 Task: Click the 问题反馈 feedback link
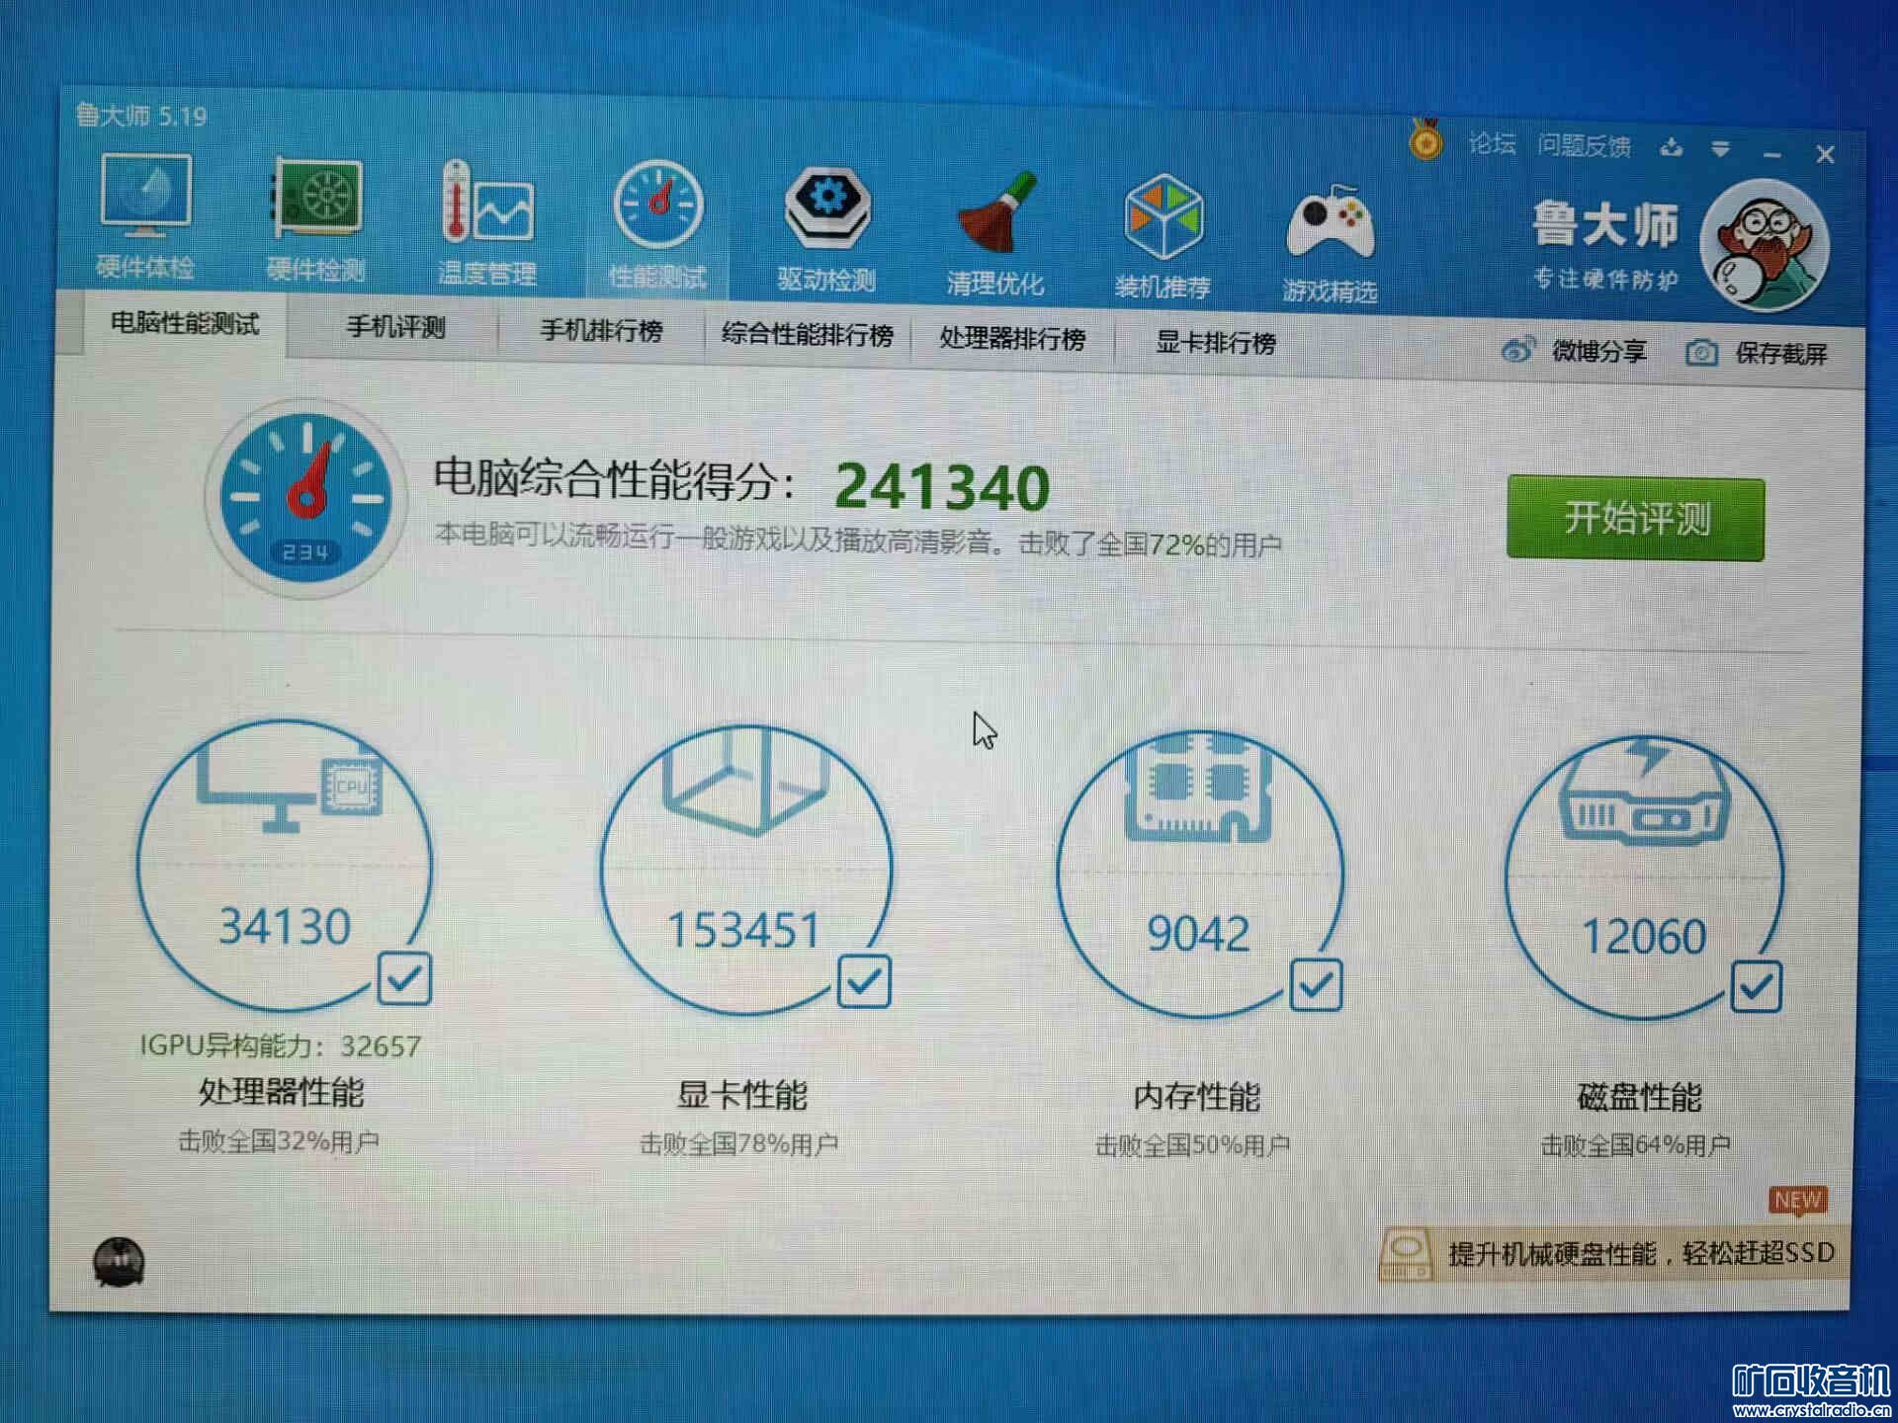click(1584, 146)
